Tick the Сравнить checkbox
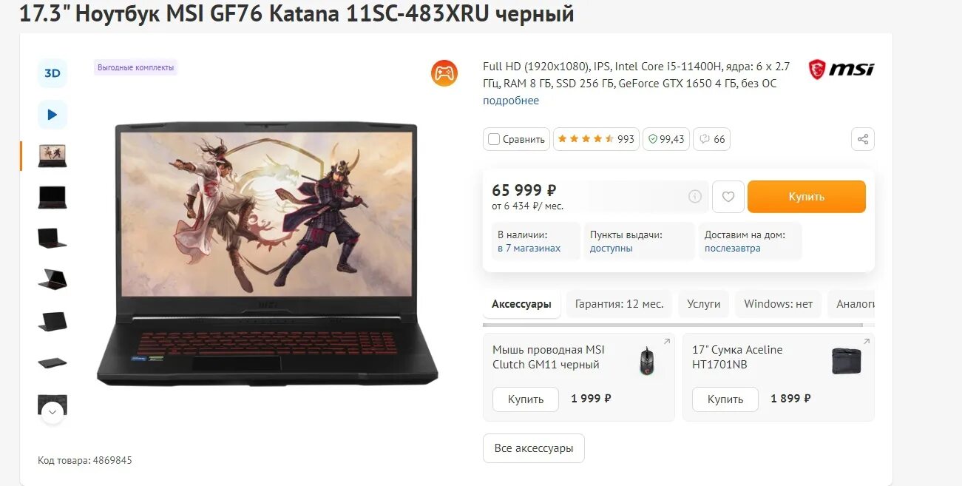Image resolution: width=962 pixels, height=486 pixels. point(494,139)
